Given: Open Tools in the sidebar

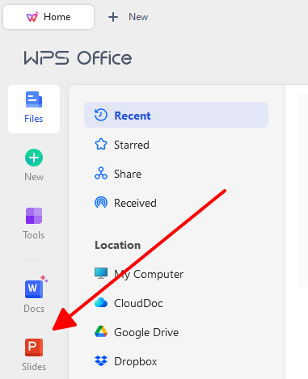Looking at the screenshot, I should (x=34, y=223).
